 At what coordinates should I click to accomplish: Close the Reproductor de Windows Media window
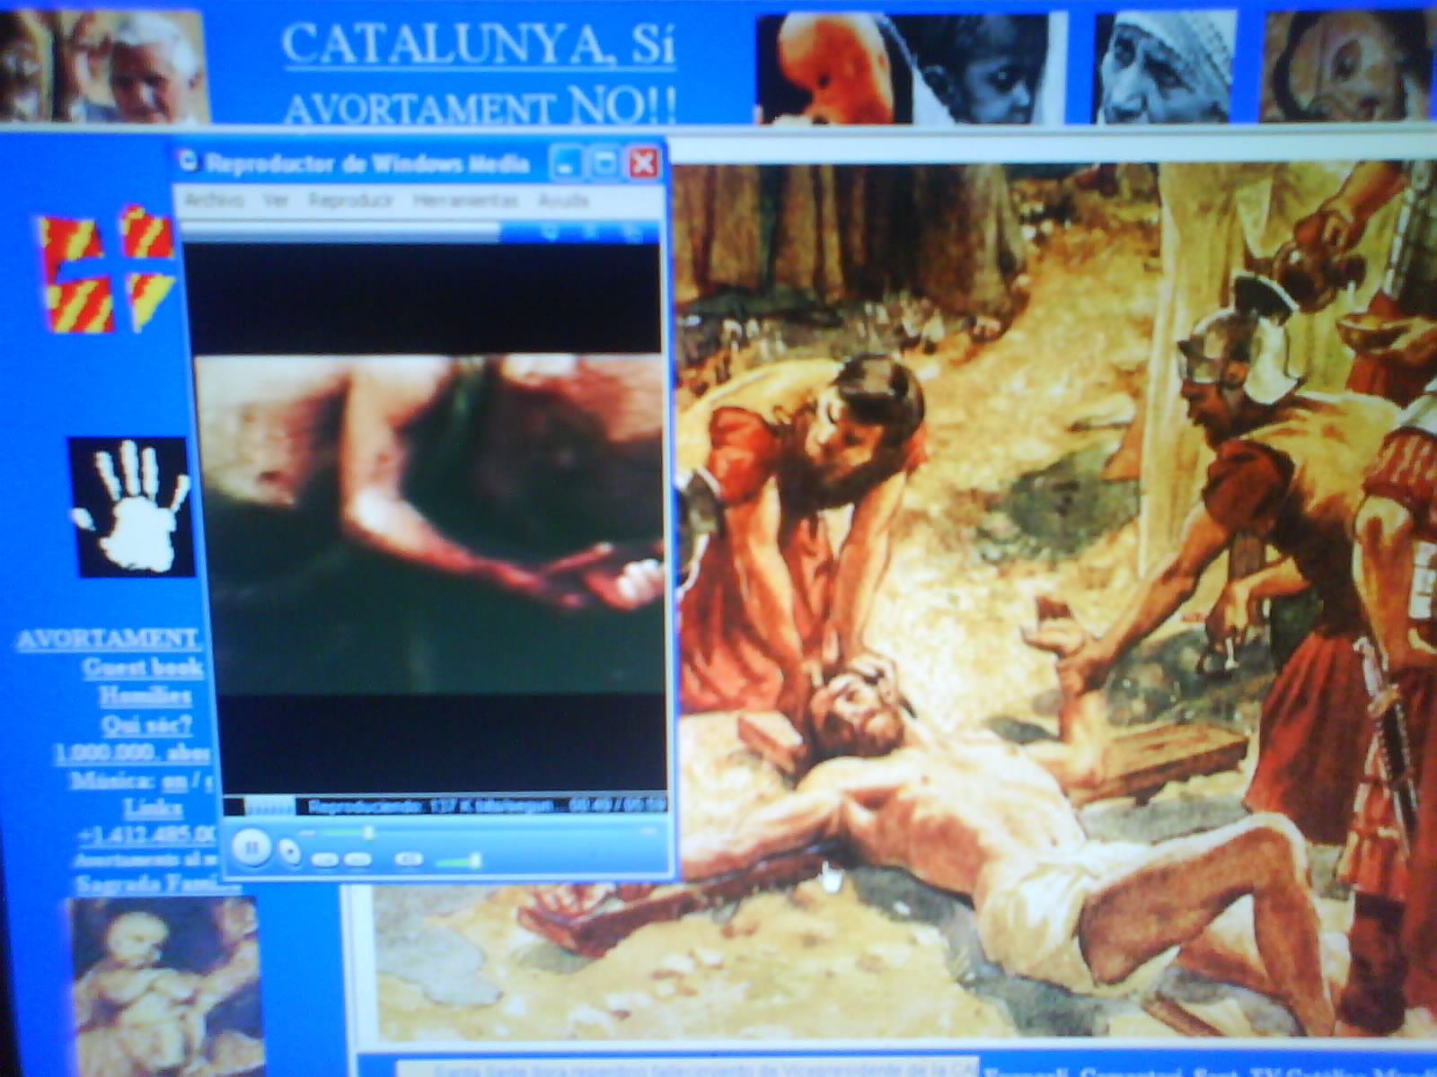tap(644, 163)
